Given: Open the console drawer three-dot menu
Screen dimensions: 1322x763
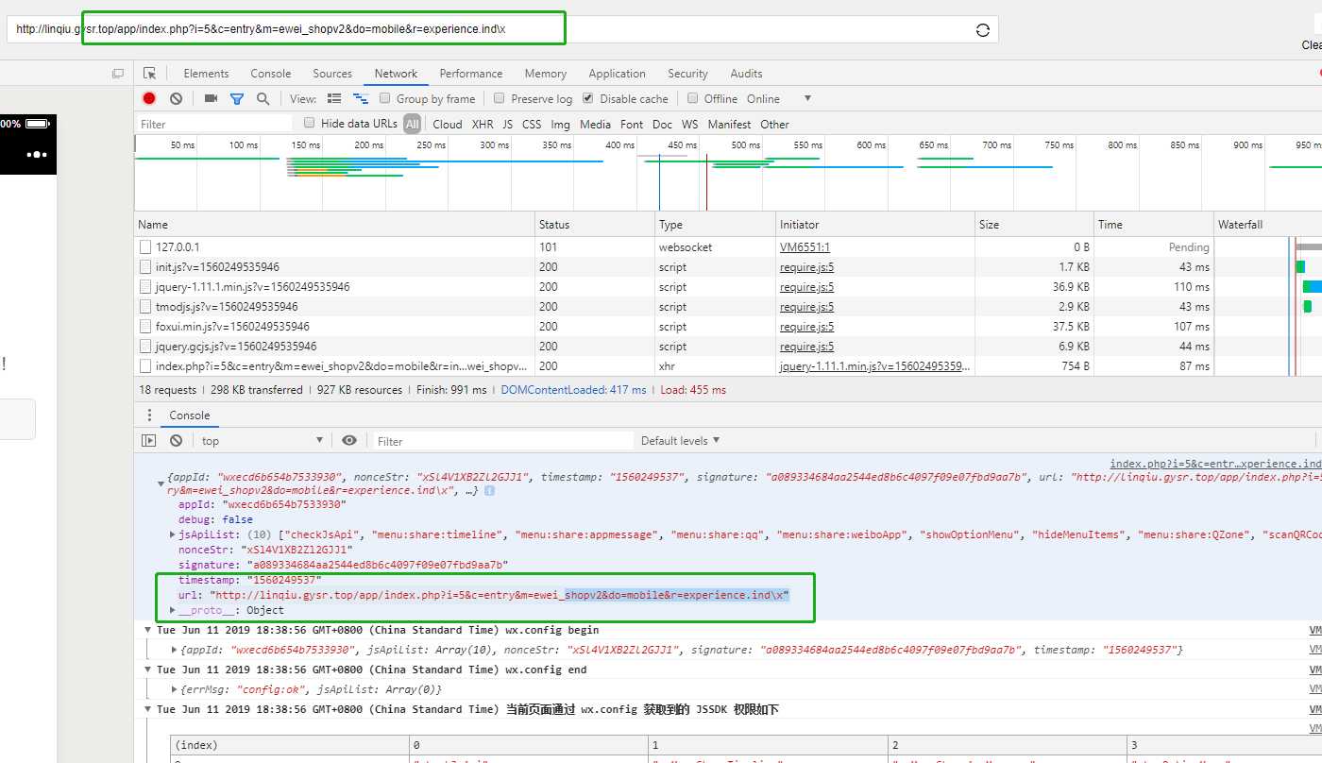Looking at the screenshot, I should tap(149, 415).
